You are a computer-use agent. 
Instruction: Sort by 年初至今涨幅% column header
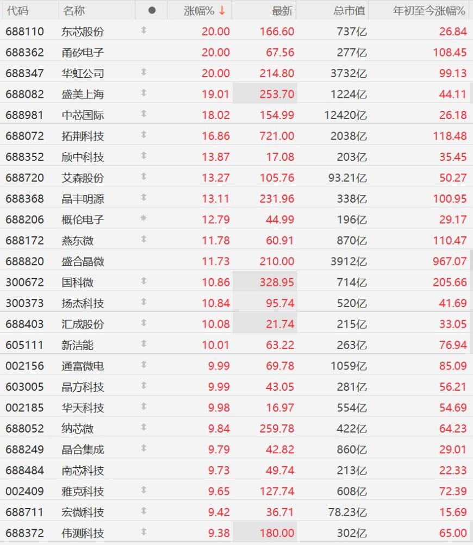point(429,11)
